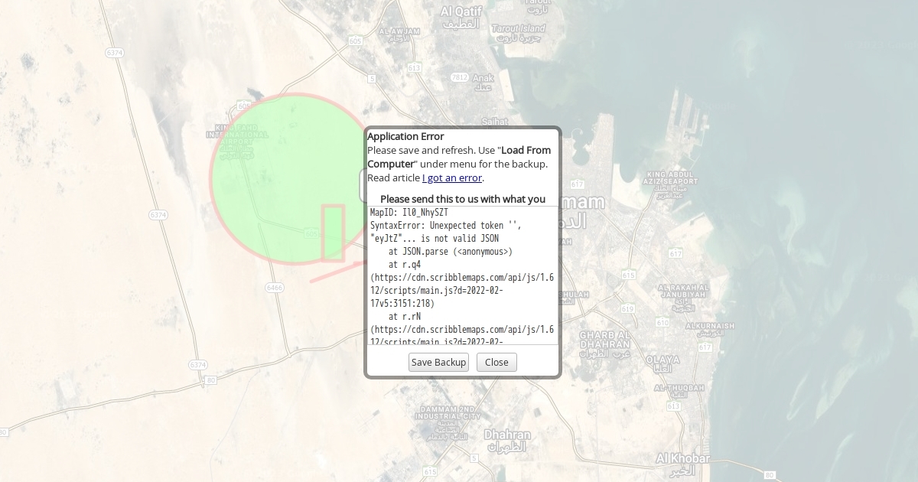Viewport: 918px width, 482px height.
Task: Click the Al Khobar city label
Action: point(682,464)
